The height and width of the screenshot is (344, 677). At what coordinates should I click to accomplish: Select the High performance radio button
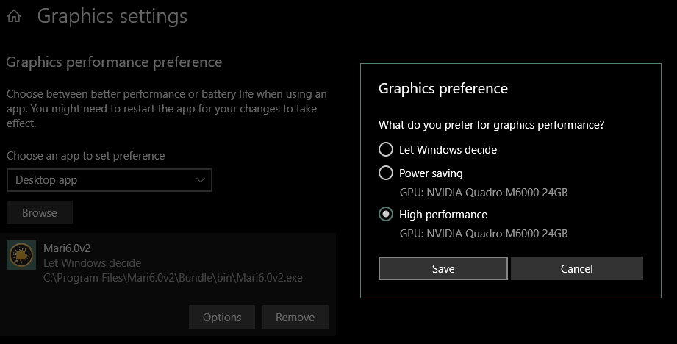coord(386,214)
